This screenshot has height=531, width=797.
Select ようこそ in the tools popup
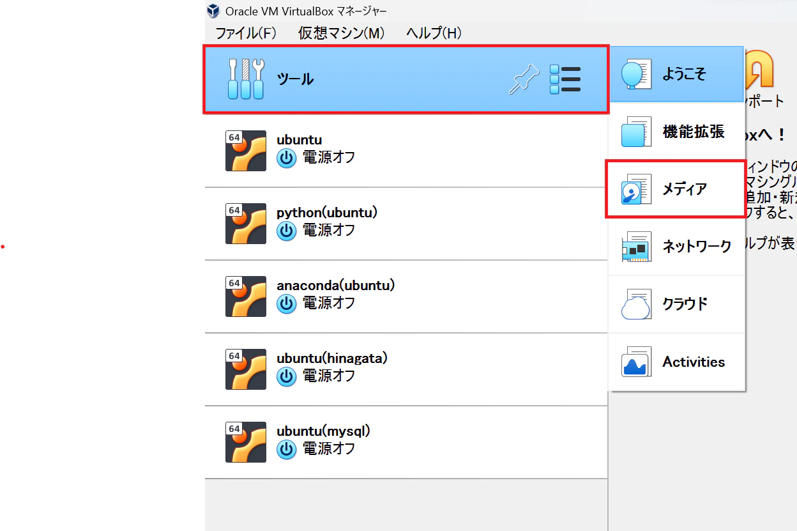677,74
